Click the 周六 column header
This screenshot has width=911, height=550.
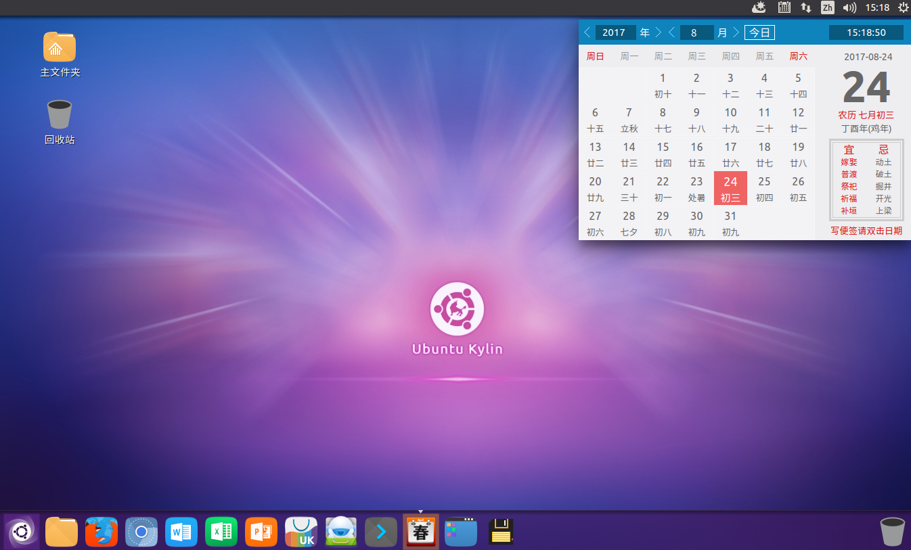798,57
